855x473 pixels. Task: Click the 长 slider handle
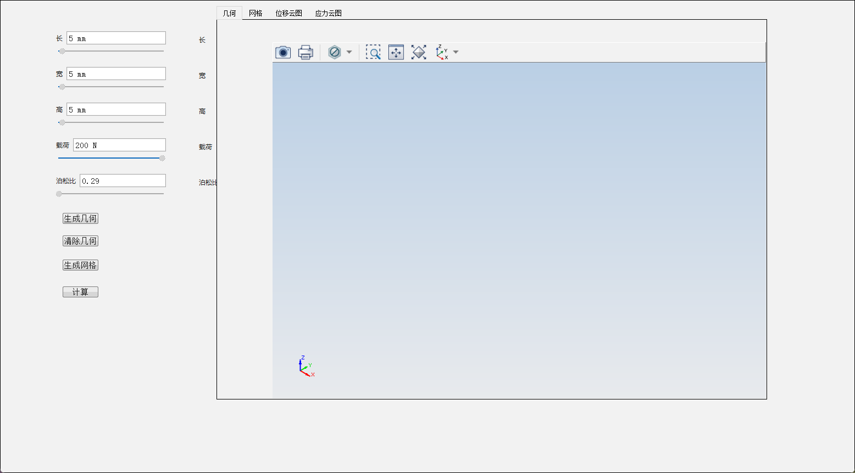tap(62, 51)
